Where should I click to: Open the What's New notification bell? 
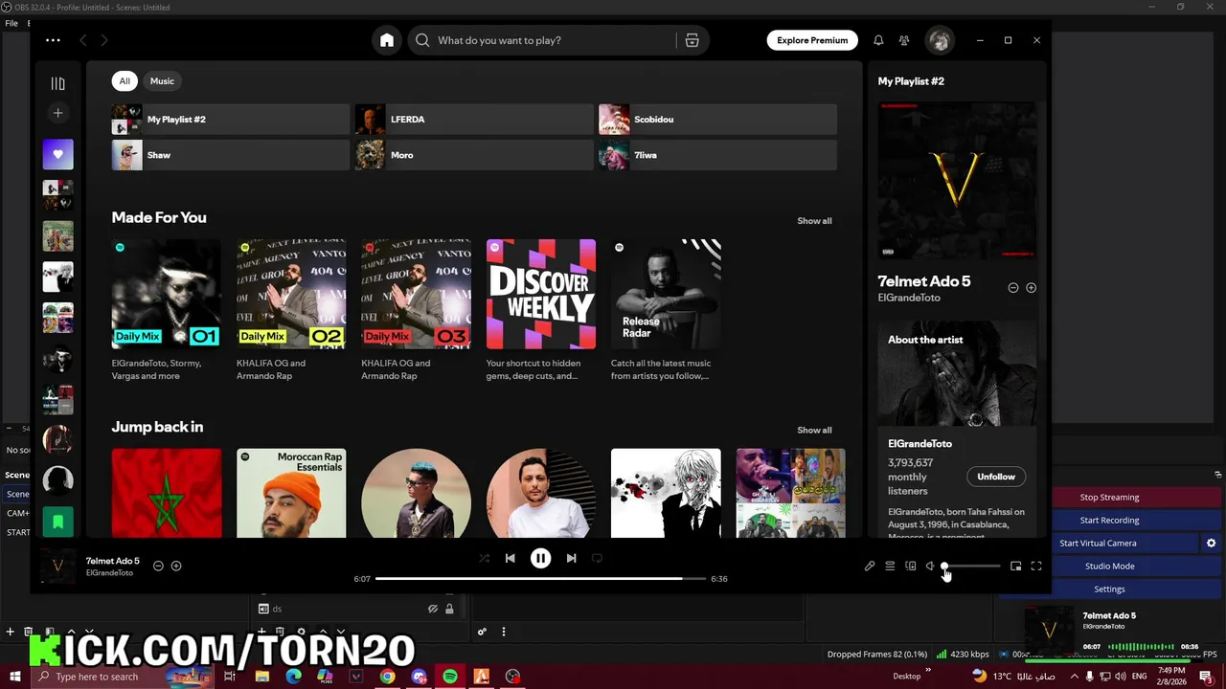[878, 40]
